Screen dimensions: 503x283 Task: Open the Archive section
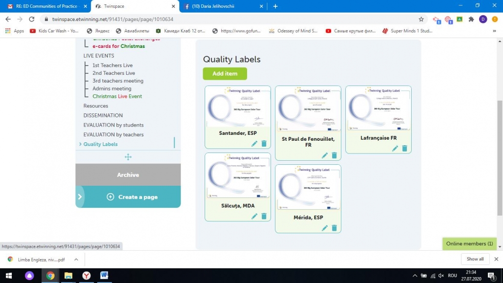pyautogui.click(x=128, y=174)
